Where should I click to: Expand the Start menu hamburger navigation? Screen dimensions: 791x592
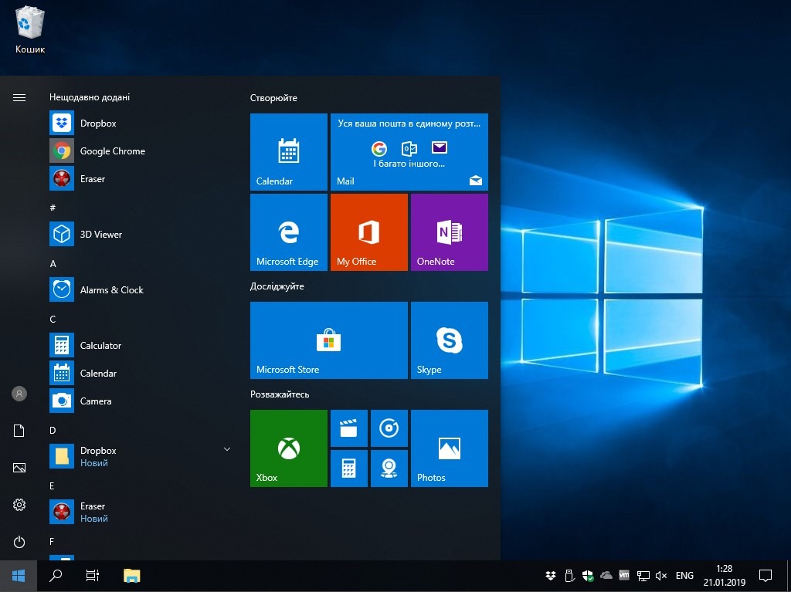(x=19, y=97)
